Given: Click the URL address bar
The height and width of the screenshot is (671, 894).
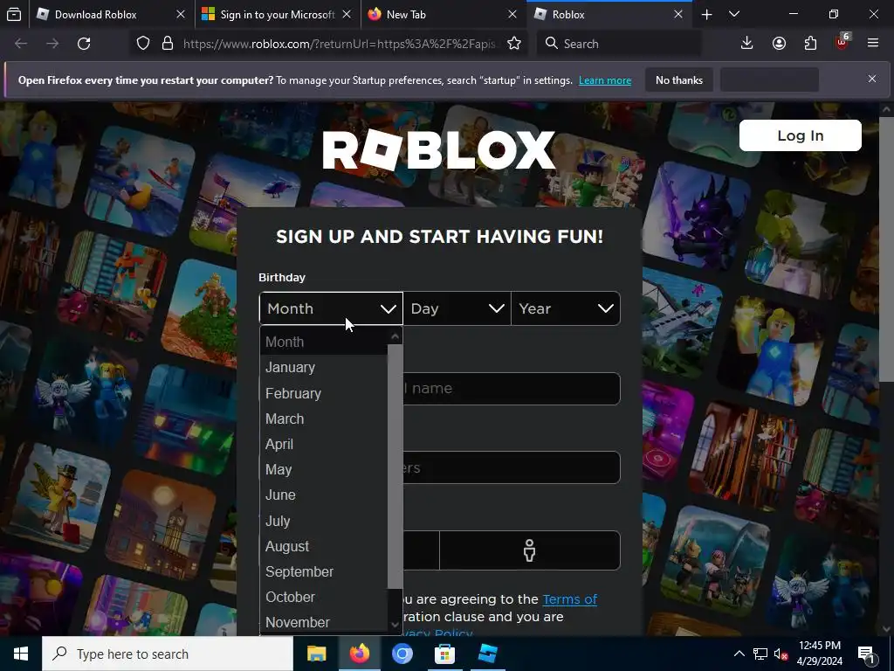Looking at the screenshot, I should point(340,44).
